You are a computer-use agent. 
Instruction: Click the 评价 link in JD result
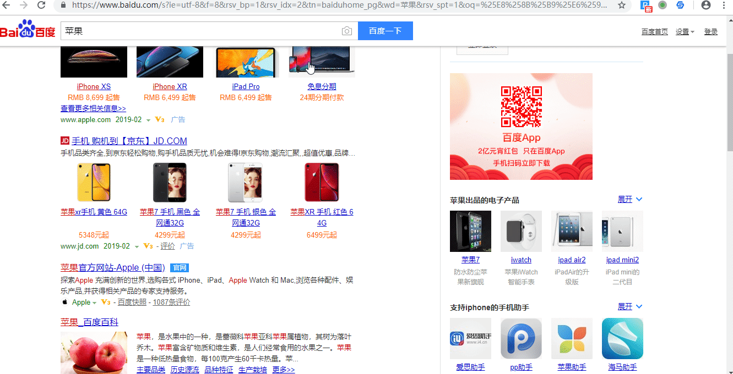pos(167,246)
